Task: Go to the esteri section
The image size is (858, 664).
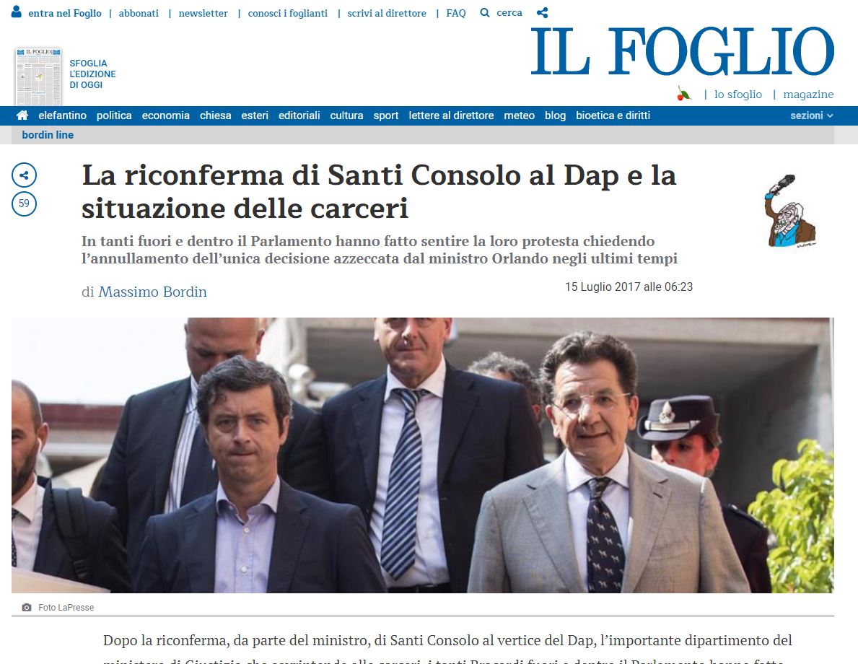Action: pyautogui.click(x=255, y=115)
